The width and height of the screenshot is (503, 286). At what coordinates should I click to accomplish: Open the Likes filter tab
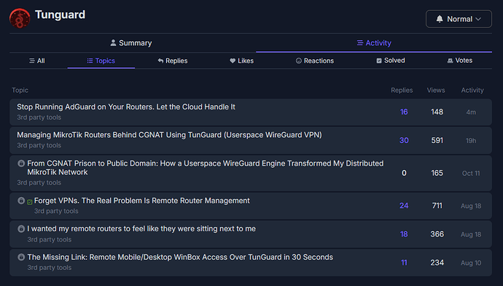[241, 61]
